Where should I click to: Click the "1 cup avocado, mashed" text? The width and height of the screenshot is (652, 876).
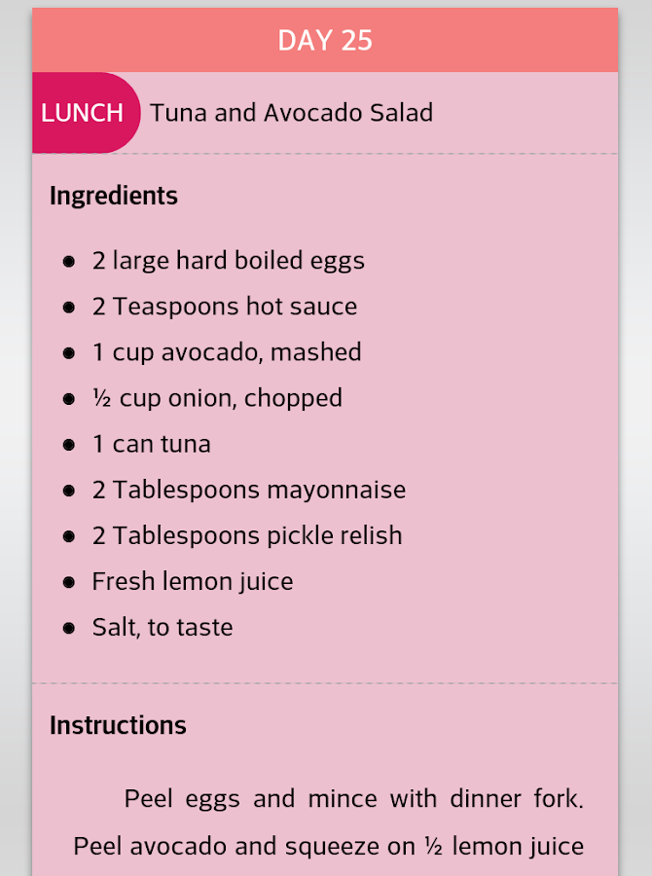[x=227, y=352]
